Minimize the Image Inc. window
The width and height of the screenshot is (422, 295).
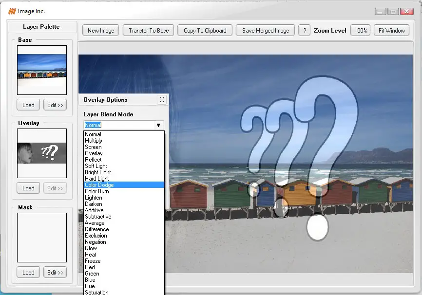pos(380,11)
